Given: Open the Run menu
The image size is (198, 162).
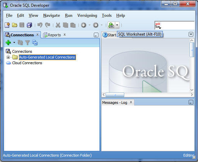Looking at the screenshot, I should point(69,15).
